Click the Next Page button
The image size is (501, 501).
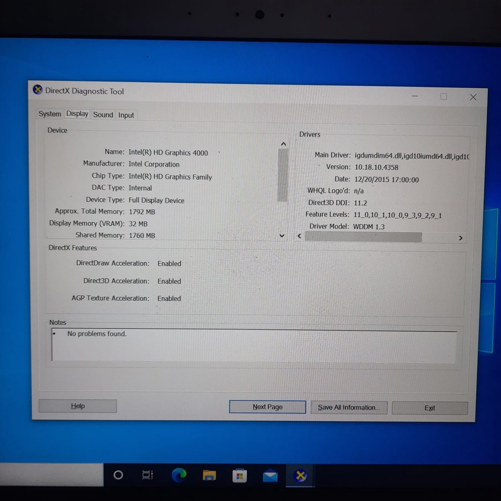click(268, 407)
